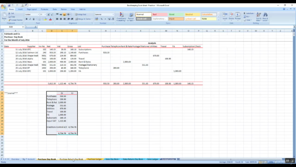Undo the last action
Image resolution: width=296 pixels, height=167 pixels.
pos(12,5)
